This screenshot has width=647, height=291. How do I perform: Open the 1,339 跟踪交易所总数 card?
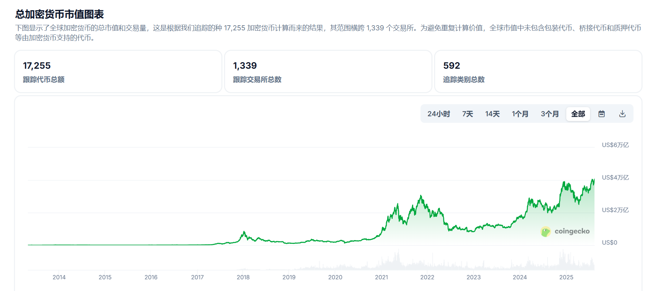328,72
